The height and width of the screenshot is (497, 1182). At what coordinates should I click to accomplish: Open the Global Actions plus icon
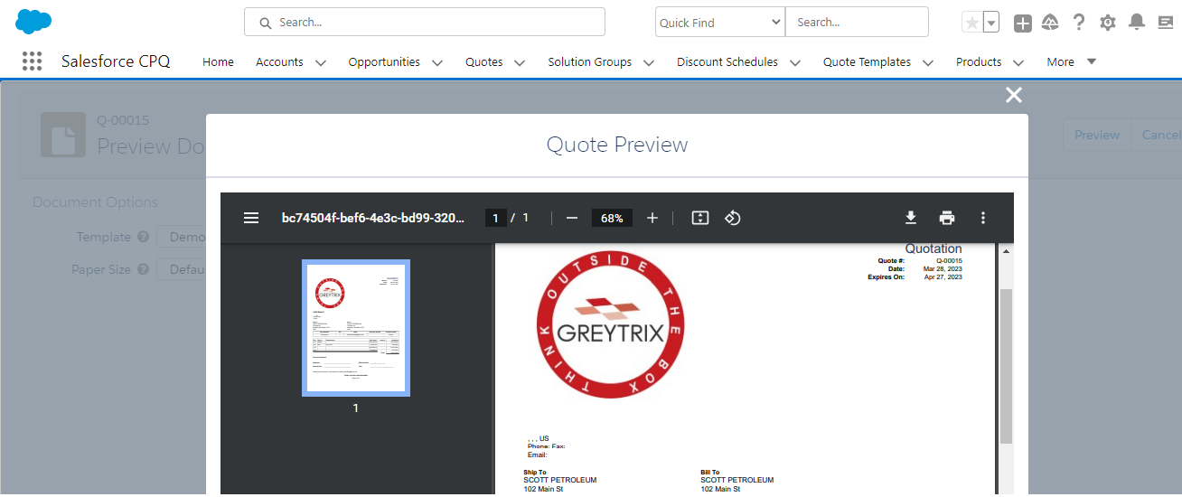tap(1022, 23)
